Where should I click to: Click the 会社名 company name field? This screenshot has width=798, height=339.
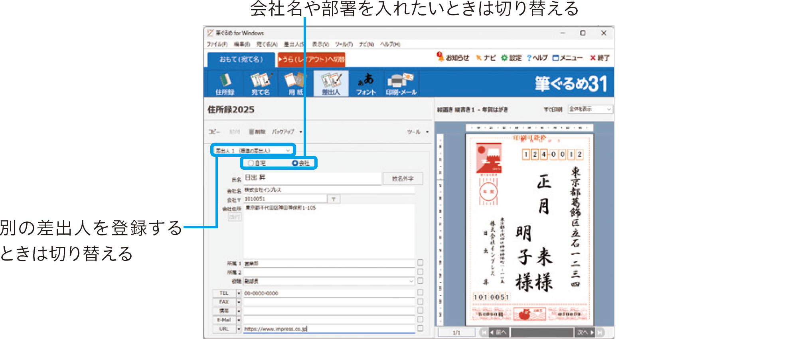[329, 190]
